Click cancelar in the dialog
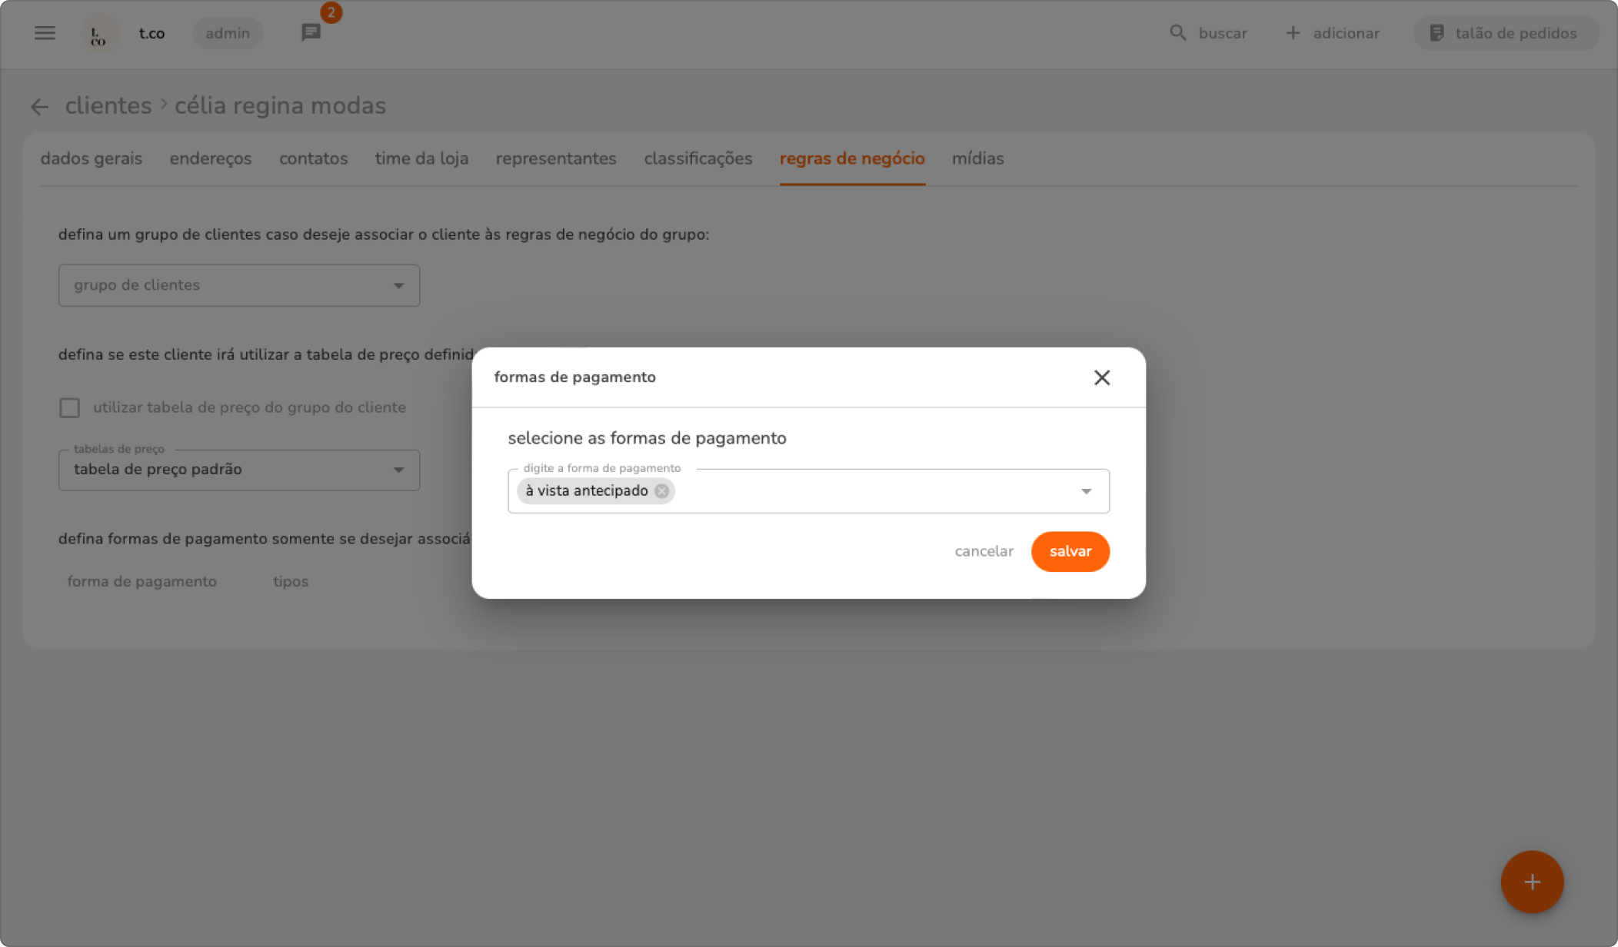This screenshot has width=1618, height=947. point(984,551)
